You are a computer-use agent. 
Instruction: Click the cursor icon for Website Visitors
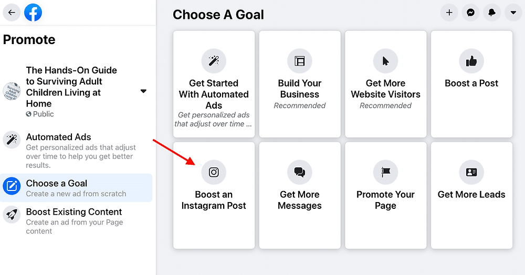coord(386,61)
